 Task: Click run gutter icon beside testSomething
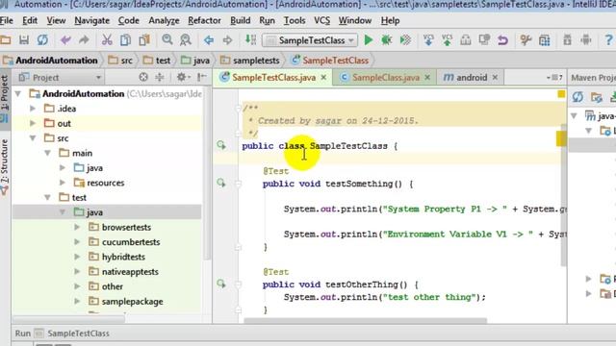[x=221, y=183]
